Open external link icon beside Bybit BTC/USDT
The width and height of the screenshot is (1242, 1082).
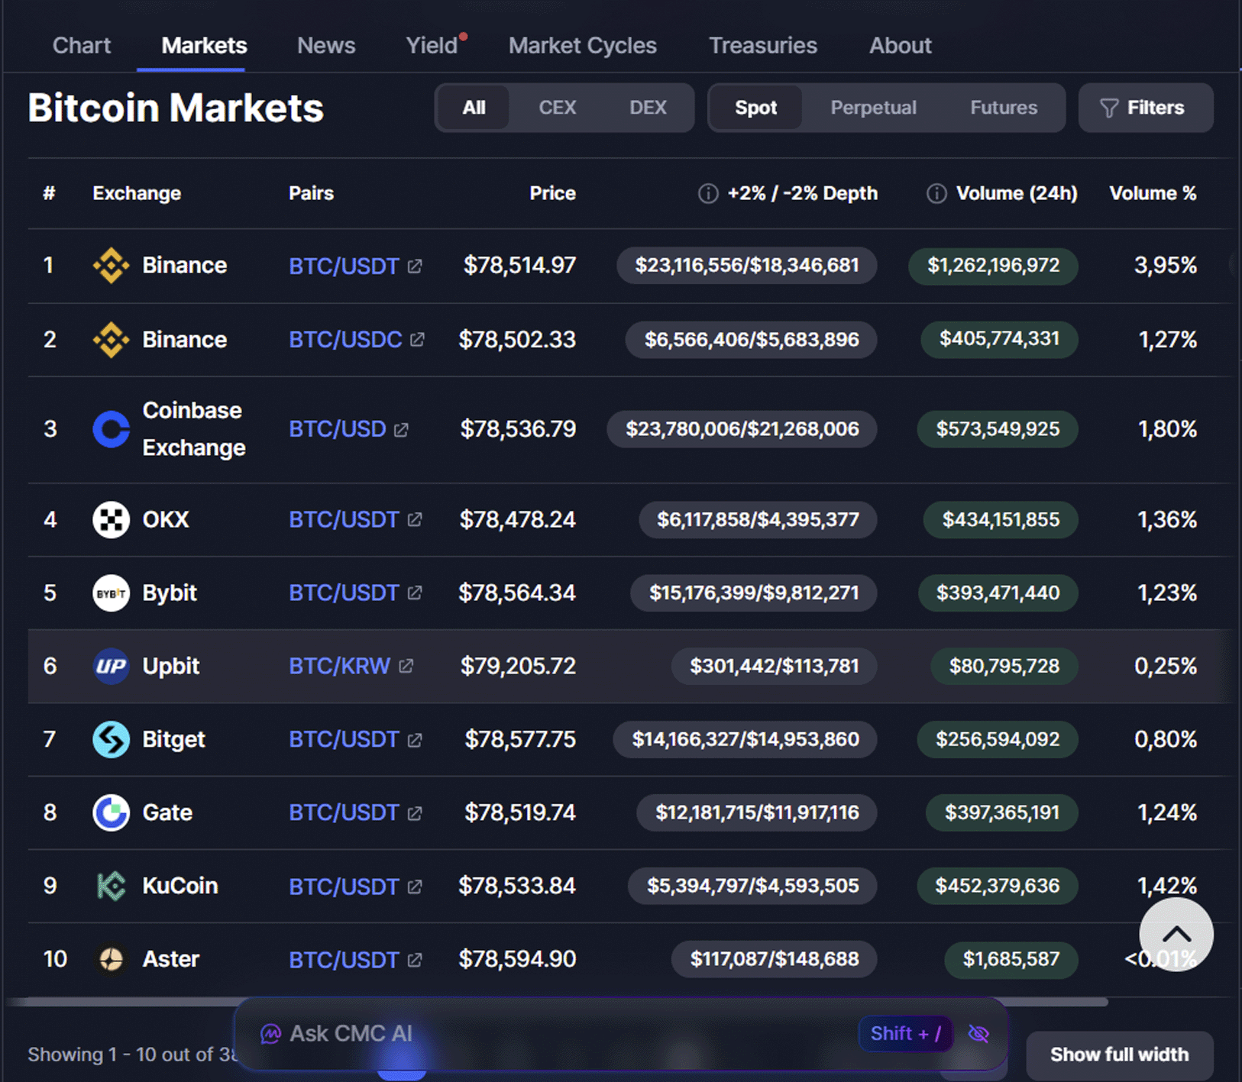415,593
